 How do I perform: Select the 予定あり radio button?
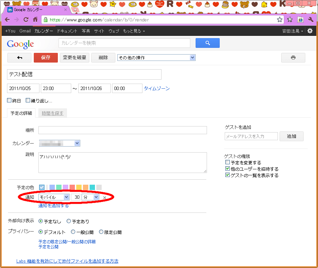pos(69,221)
